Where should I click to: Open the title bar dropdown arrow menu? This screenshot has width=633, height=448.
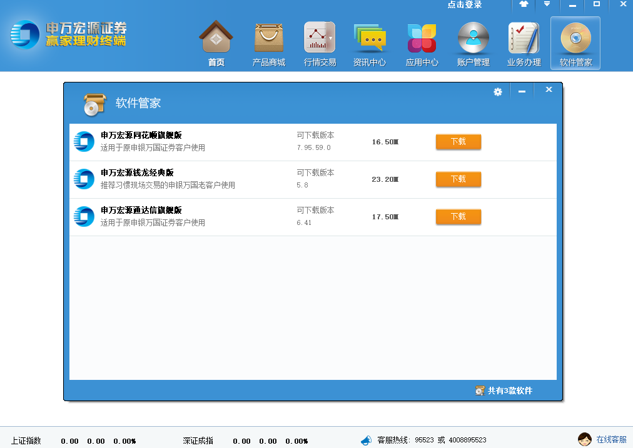click(x=547, y=4)
